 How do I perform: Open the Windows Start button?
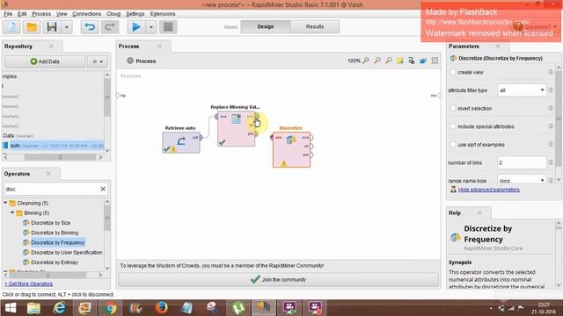coord(11,308)
